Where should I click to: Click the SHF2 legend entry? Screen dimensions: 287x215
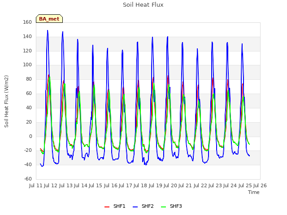[x=143, y=206]
